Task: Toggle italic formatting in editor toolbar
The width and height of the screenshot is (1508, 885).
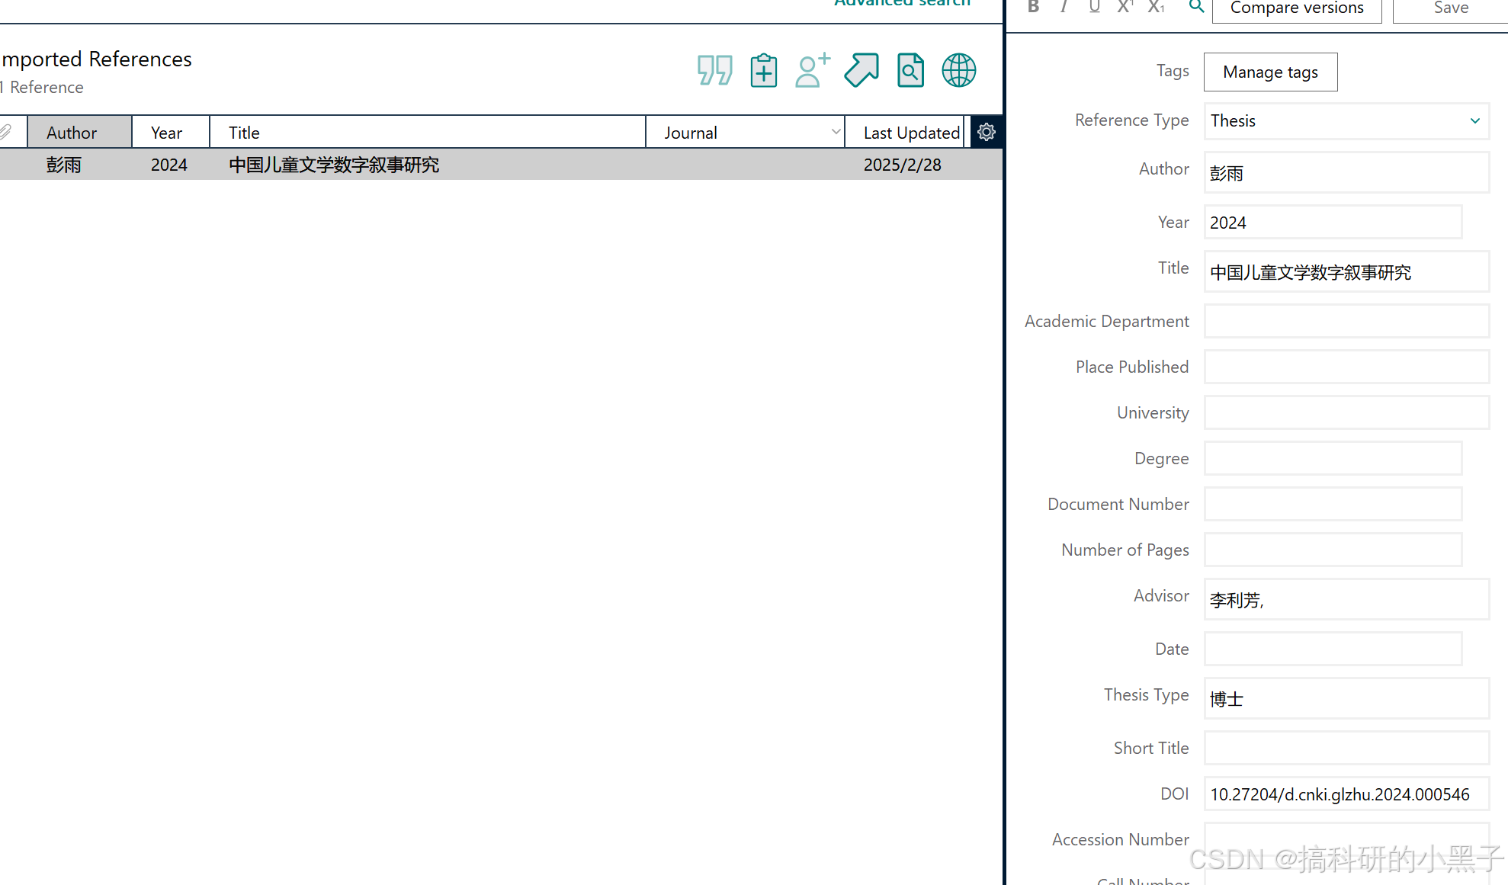Action: 1064,7
